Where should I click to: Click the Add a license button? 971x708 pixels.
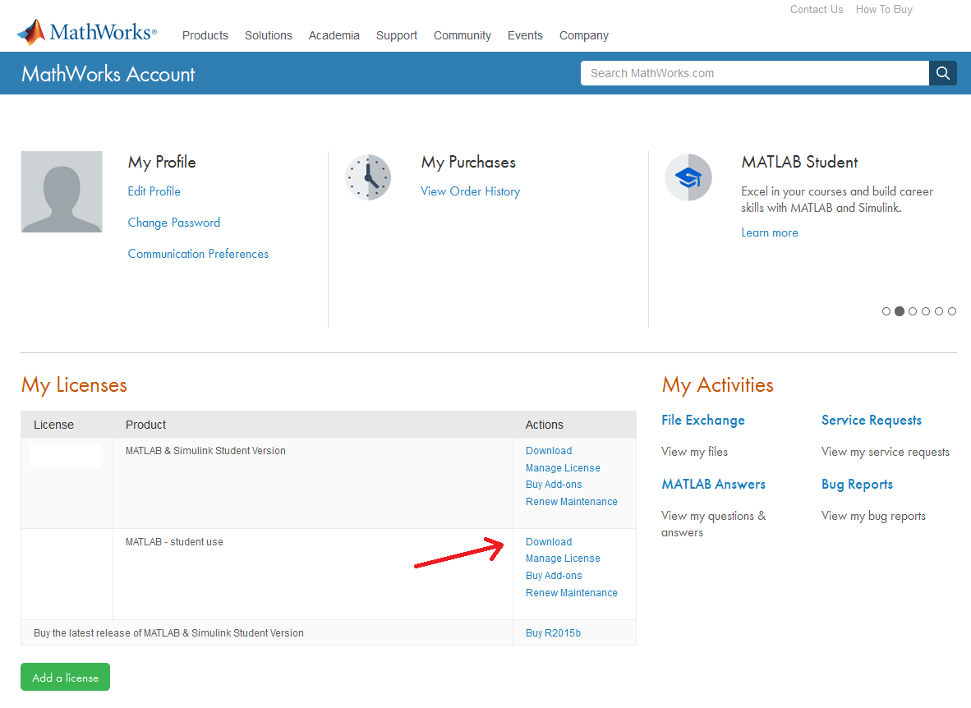tap(65, 677)
